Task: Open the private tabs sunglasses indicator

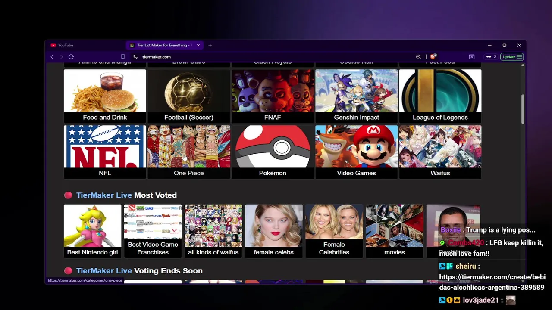Action: coord(491,57)
